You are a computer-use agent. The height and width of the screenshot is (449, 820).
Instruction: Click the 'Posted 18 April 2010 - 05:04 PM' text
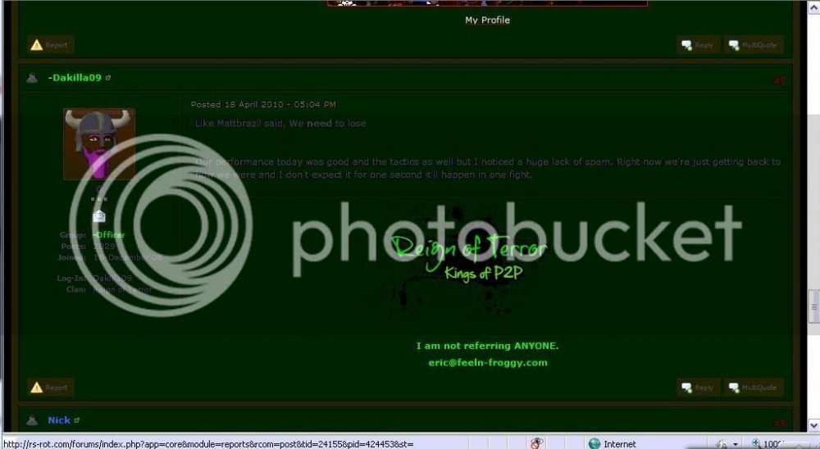(263, 105)
